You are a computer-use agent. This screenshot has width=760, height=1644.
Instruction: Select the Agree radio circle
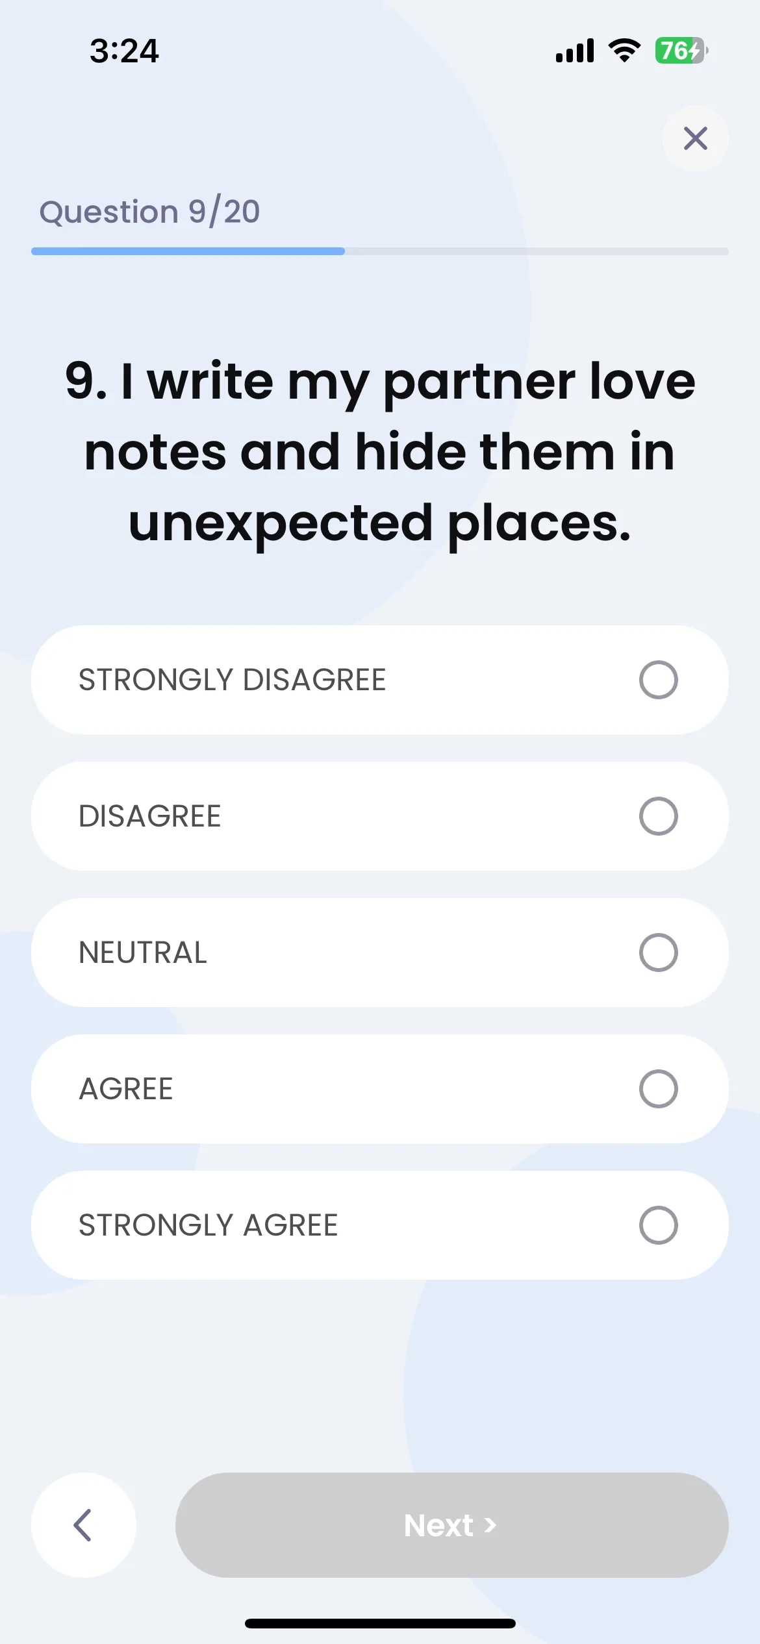coord(658,1089)
